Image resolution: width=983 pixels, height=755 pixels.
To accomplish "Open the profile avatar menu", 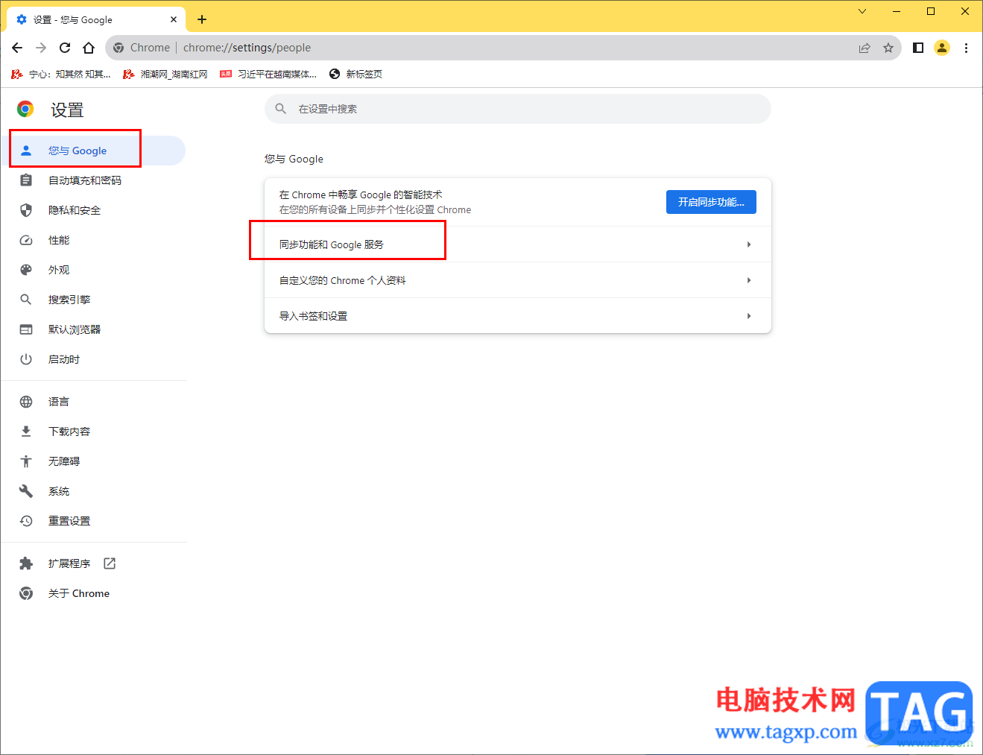I will [942, 48].
